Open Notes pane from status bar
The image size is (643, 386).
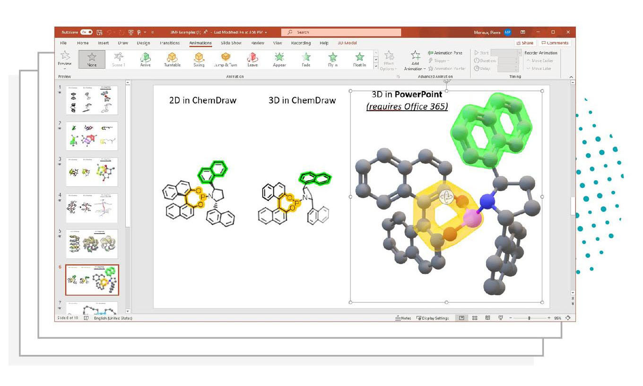tap(403, 318)
